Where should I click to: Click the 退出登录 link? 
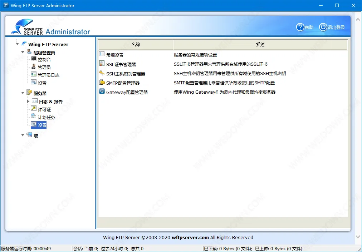click(336, 28)
